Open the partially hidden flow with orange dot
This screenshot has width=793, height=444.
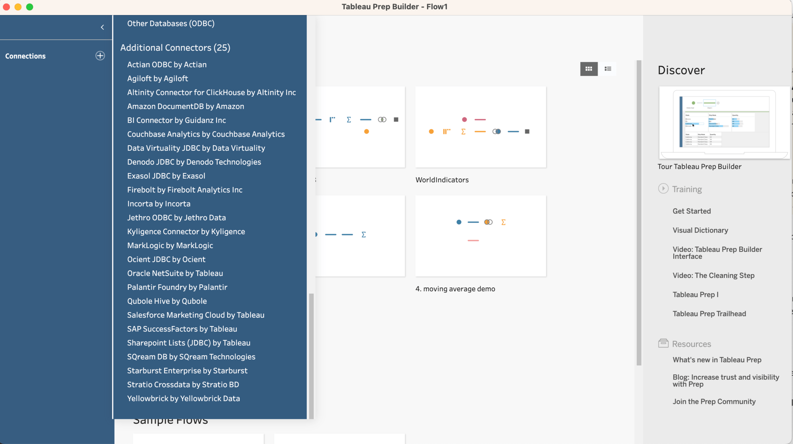tap(360, 127)
